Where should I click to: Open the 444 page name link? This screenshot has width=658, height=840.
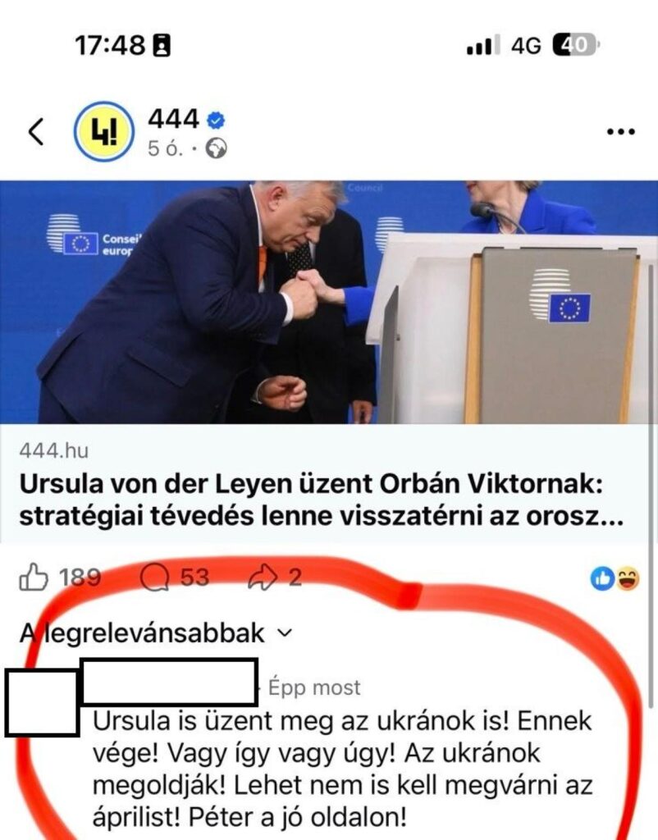173,119
